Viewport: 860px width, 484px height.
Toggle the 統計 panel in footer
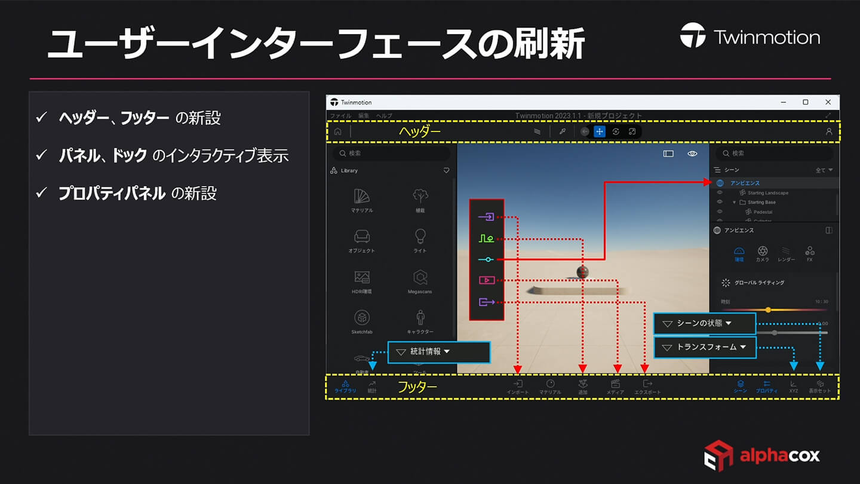click(x=372, y=387)
